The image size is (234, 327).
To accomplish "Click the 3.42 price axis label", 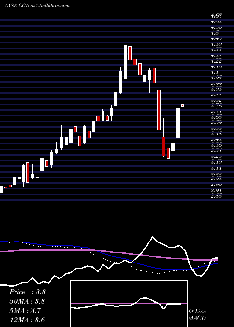I will point(216,140).
